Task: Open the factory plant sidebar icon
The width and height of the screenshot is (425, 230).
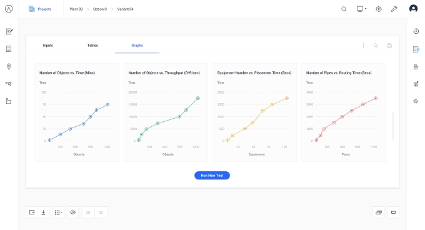Action: [9, 101]
